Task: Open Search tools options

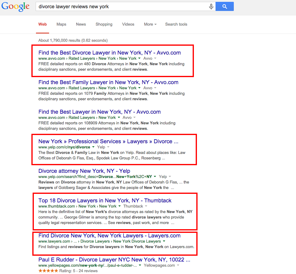Action: (176, 24)
